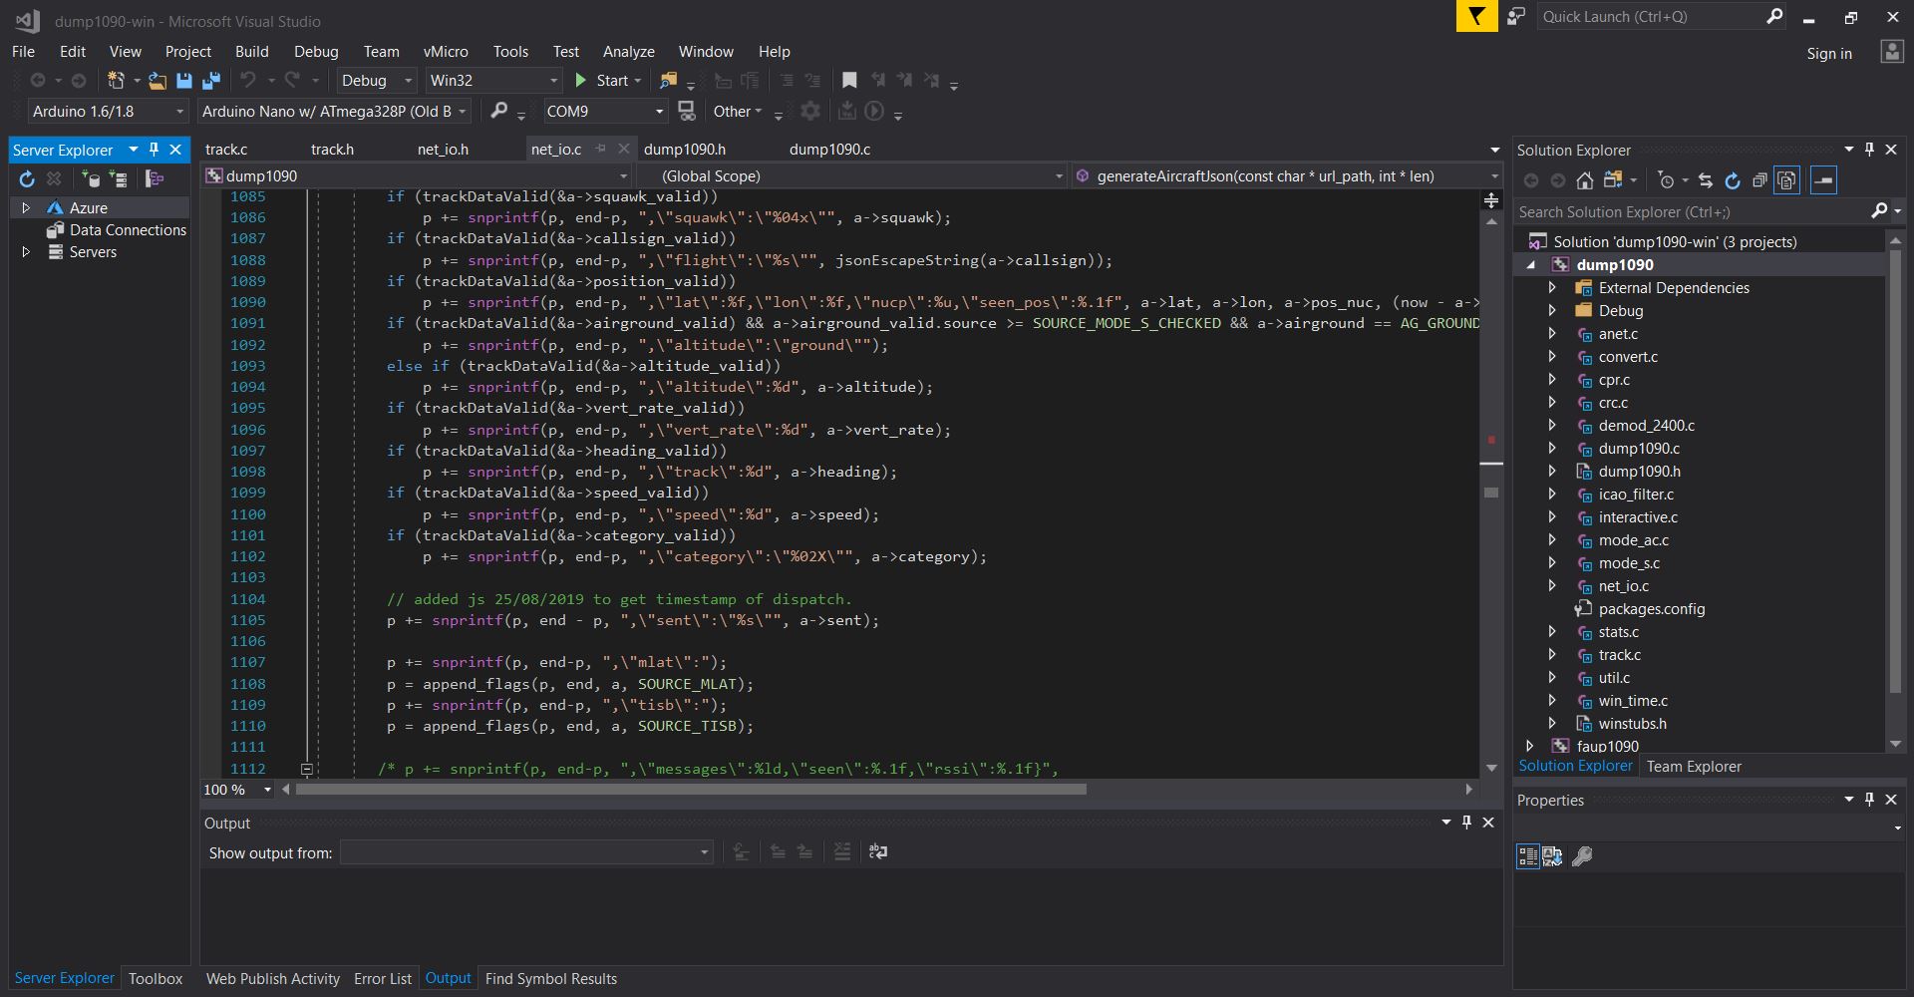Image resolution: width=1914 pixels, height=997 pixels.
Task: Open net_io.c in Solution Explorer
Action: coord(1623,586)
